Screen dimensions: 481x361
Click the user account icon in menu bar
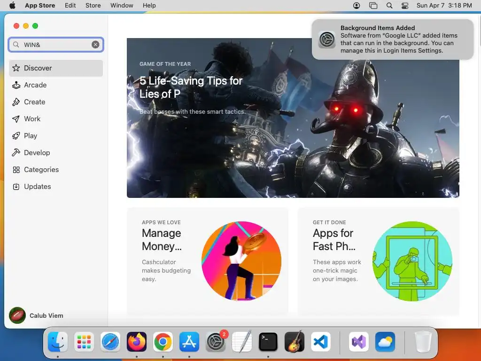coord(357,5)
